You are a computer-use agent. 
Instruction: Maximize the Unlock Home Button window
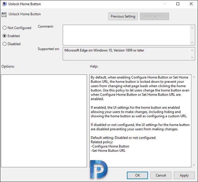pyautogui.click(x=178, y=4)
